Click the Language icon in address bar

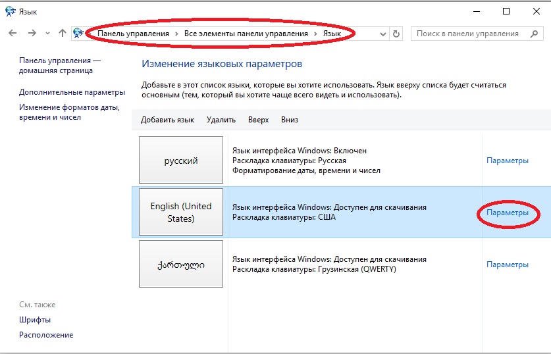coord(78,34)
